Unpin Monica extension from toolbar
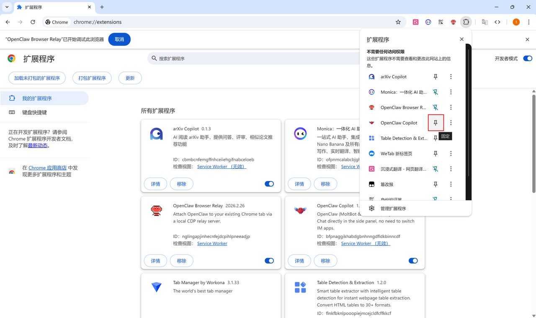 (435, 92)
